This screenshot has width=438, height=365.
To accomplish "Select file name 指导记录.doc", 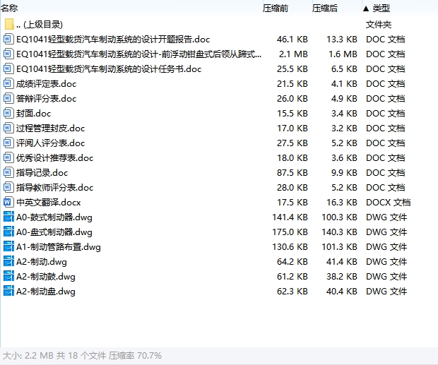I will (42, 173).
